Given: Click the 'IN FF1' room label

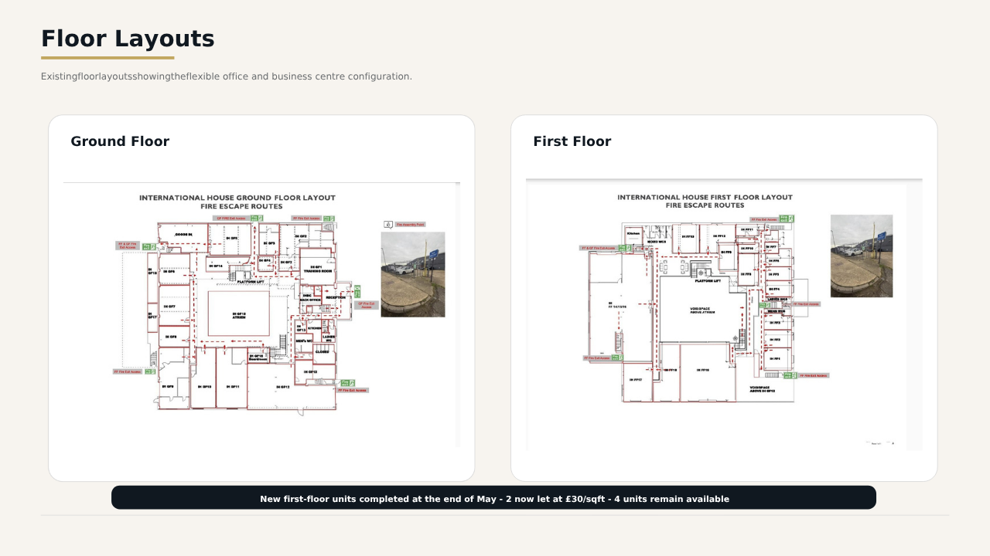Looking at the screenshot, I should 775,358.
